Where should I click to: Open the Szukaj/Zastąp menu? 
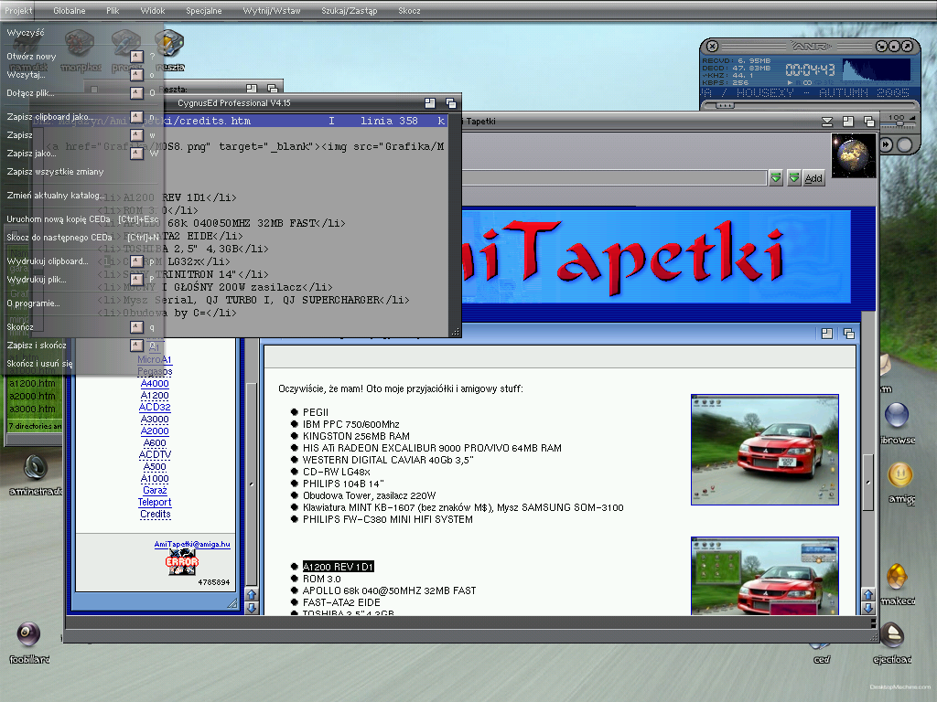[x=350, y=10]
